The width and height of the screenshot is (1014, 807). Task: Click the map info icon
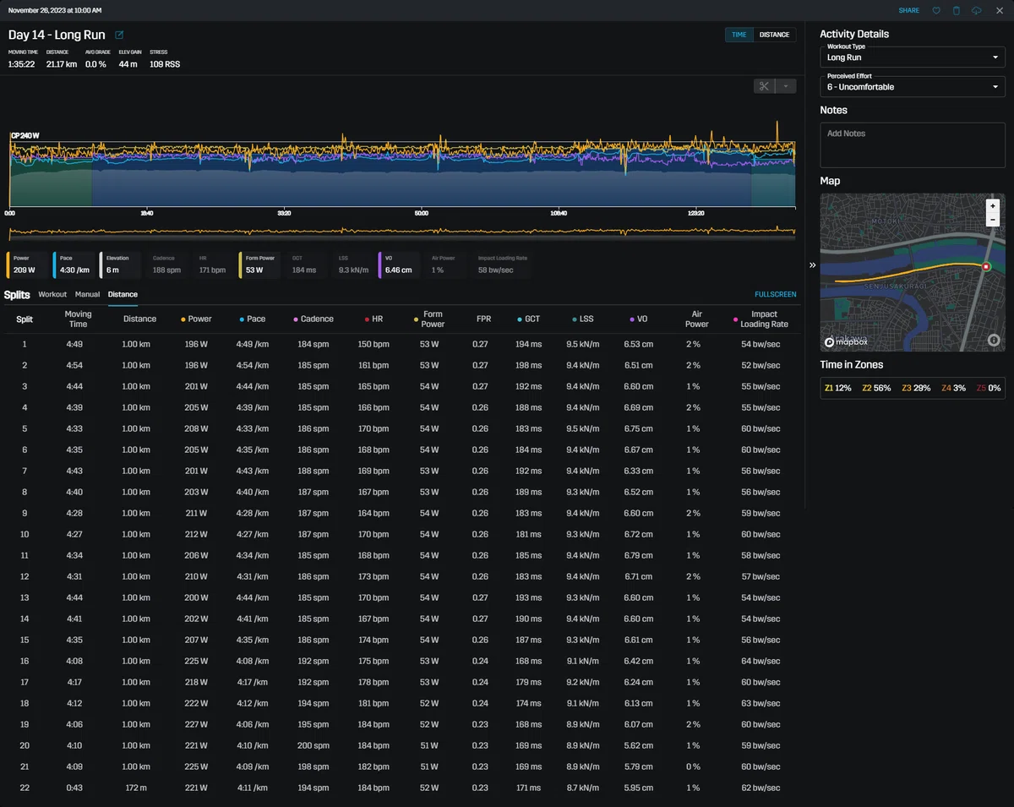(x=993, y=341)
